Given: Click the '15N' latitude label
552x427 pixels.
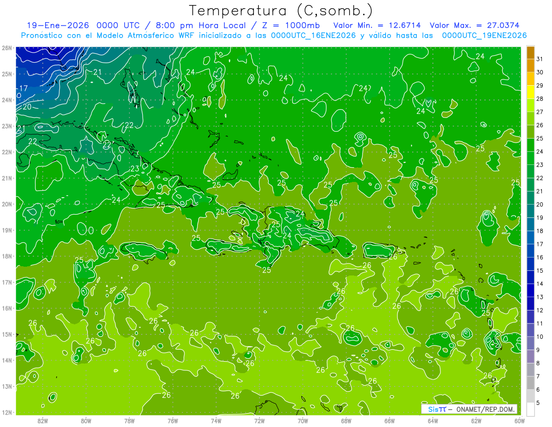Looking at the screenshot, I should pos(7,334).
